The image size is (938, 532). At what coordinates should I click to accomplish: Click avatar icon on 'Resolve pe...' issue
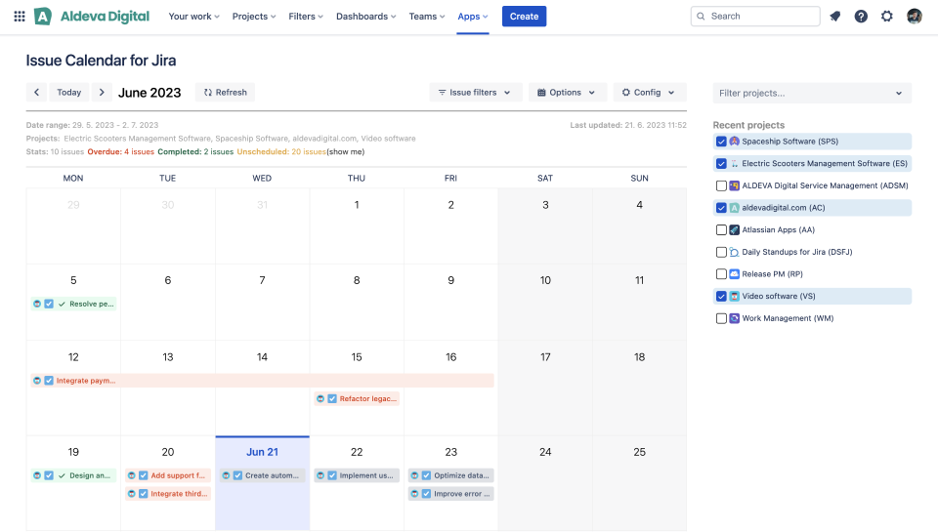(x=37, y=304)
